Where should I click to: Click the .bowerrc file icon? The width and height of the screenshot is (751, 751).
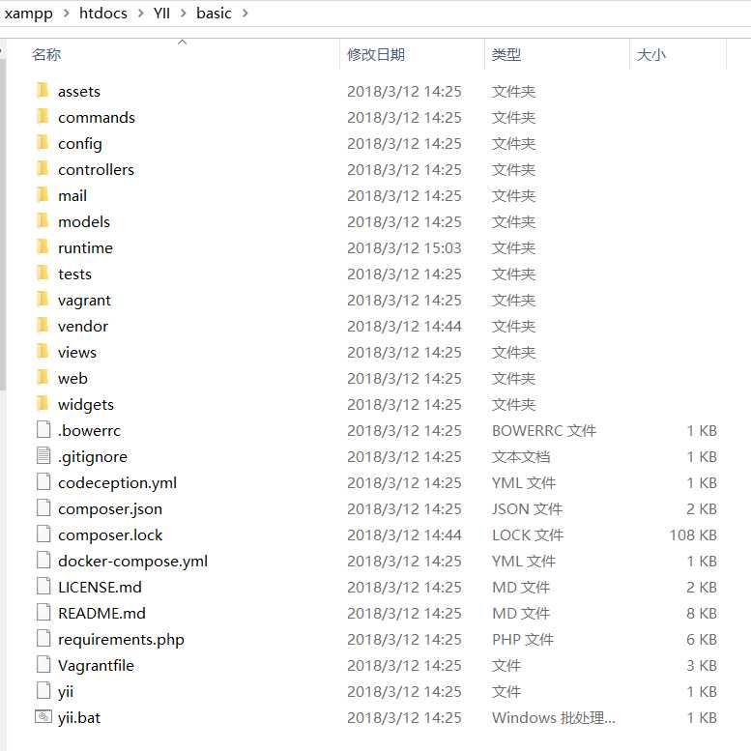[x=43, y=429]
